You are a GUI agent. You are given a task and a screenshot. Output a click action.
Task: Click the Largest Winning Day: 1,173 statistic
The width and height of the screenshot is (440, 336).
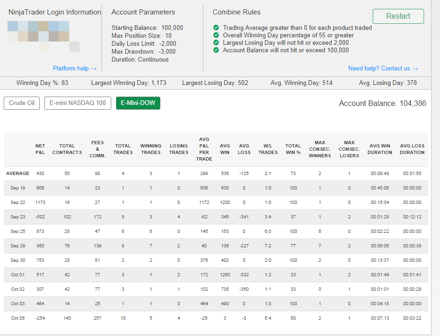pos(129,83)
